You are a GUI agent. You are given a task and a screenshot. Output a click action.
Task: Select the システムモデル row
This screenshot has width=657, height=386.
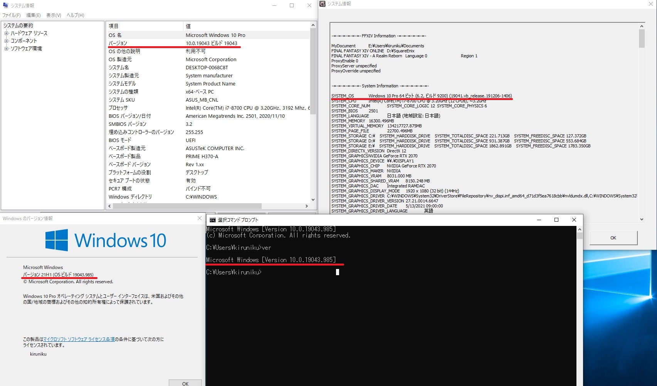pyautogui.click(x=208, y=84)
